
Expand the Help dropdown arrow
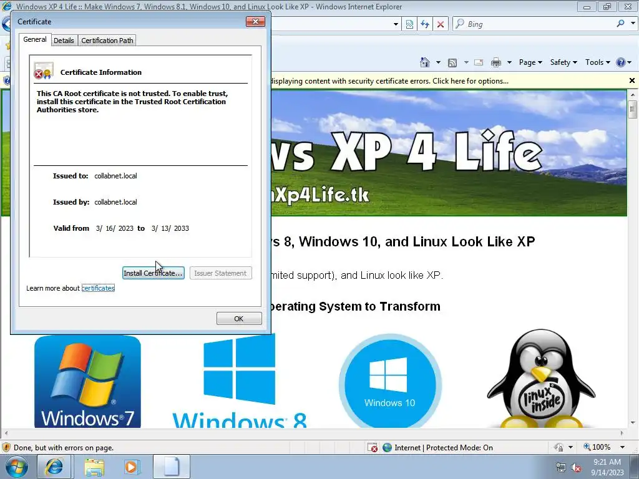[630, 62]
